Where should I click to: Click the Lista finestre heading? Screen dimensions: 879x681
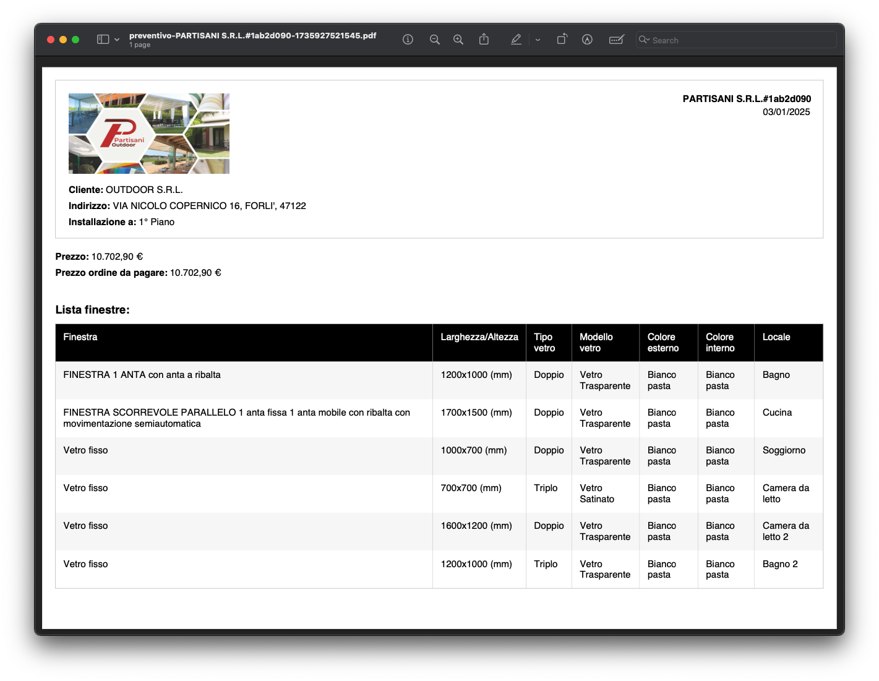point(93,310)
